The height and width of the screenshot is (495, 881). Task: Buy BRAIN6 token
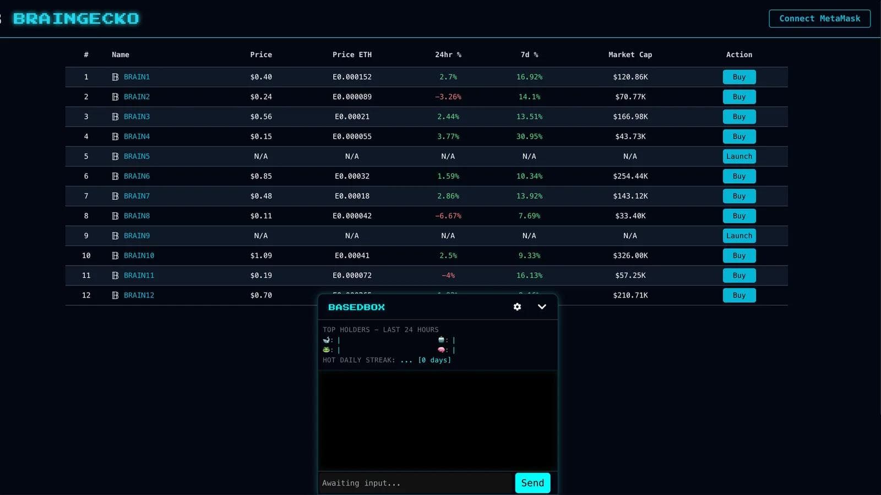pos(739,176)
